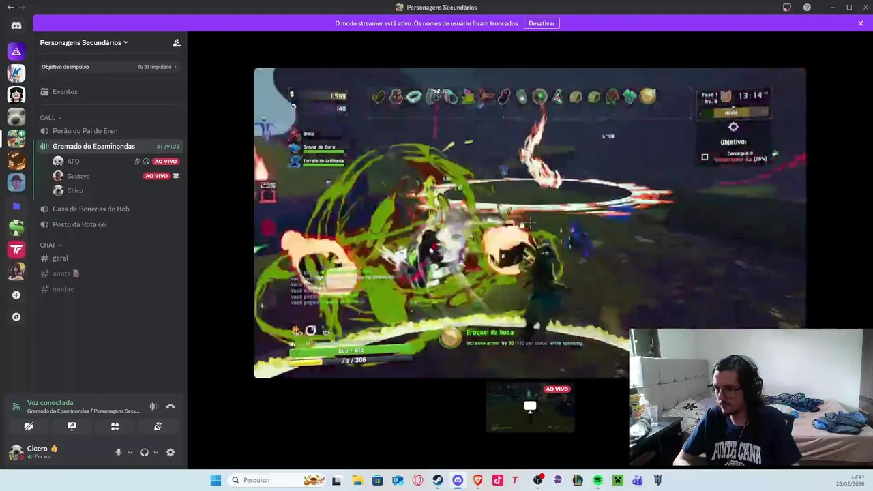Mute the microphone
Viewport: 873px width, 491px height.
pyautogui.click(x=118, y=452)
